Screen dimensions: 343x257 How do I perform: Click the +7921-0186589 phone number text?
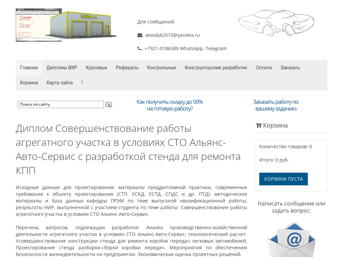(161, 49)
